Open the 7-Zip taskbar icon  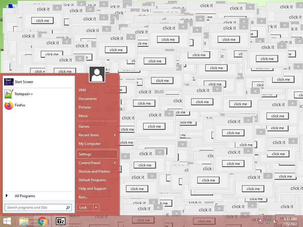[60, 221]
